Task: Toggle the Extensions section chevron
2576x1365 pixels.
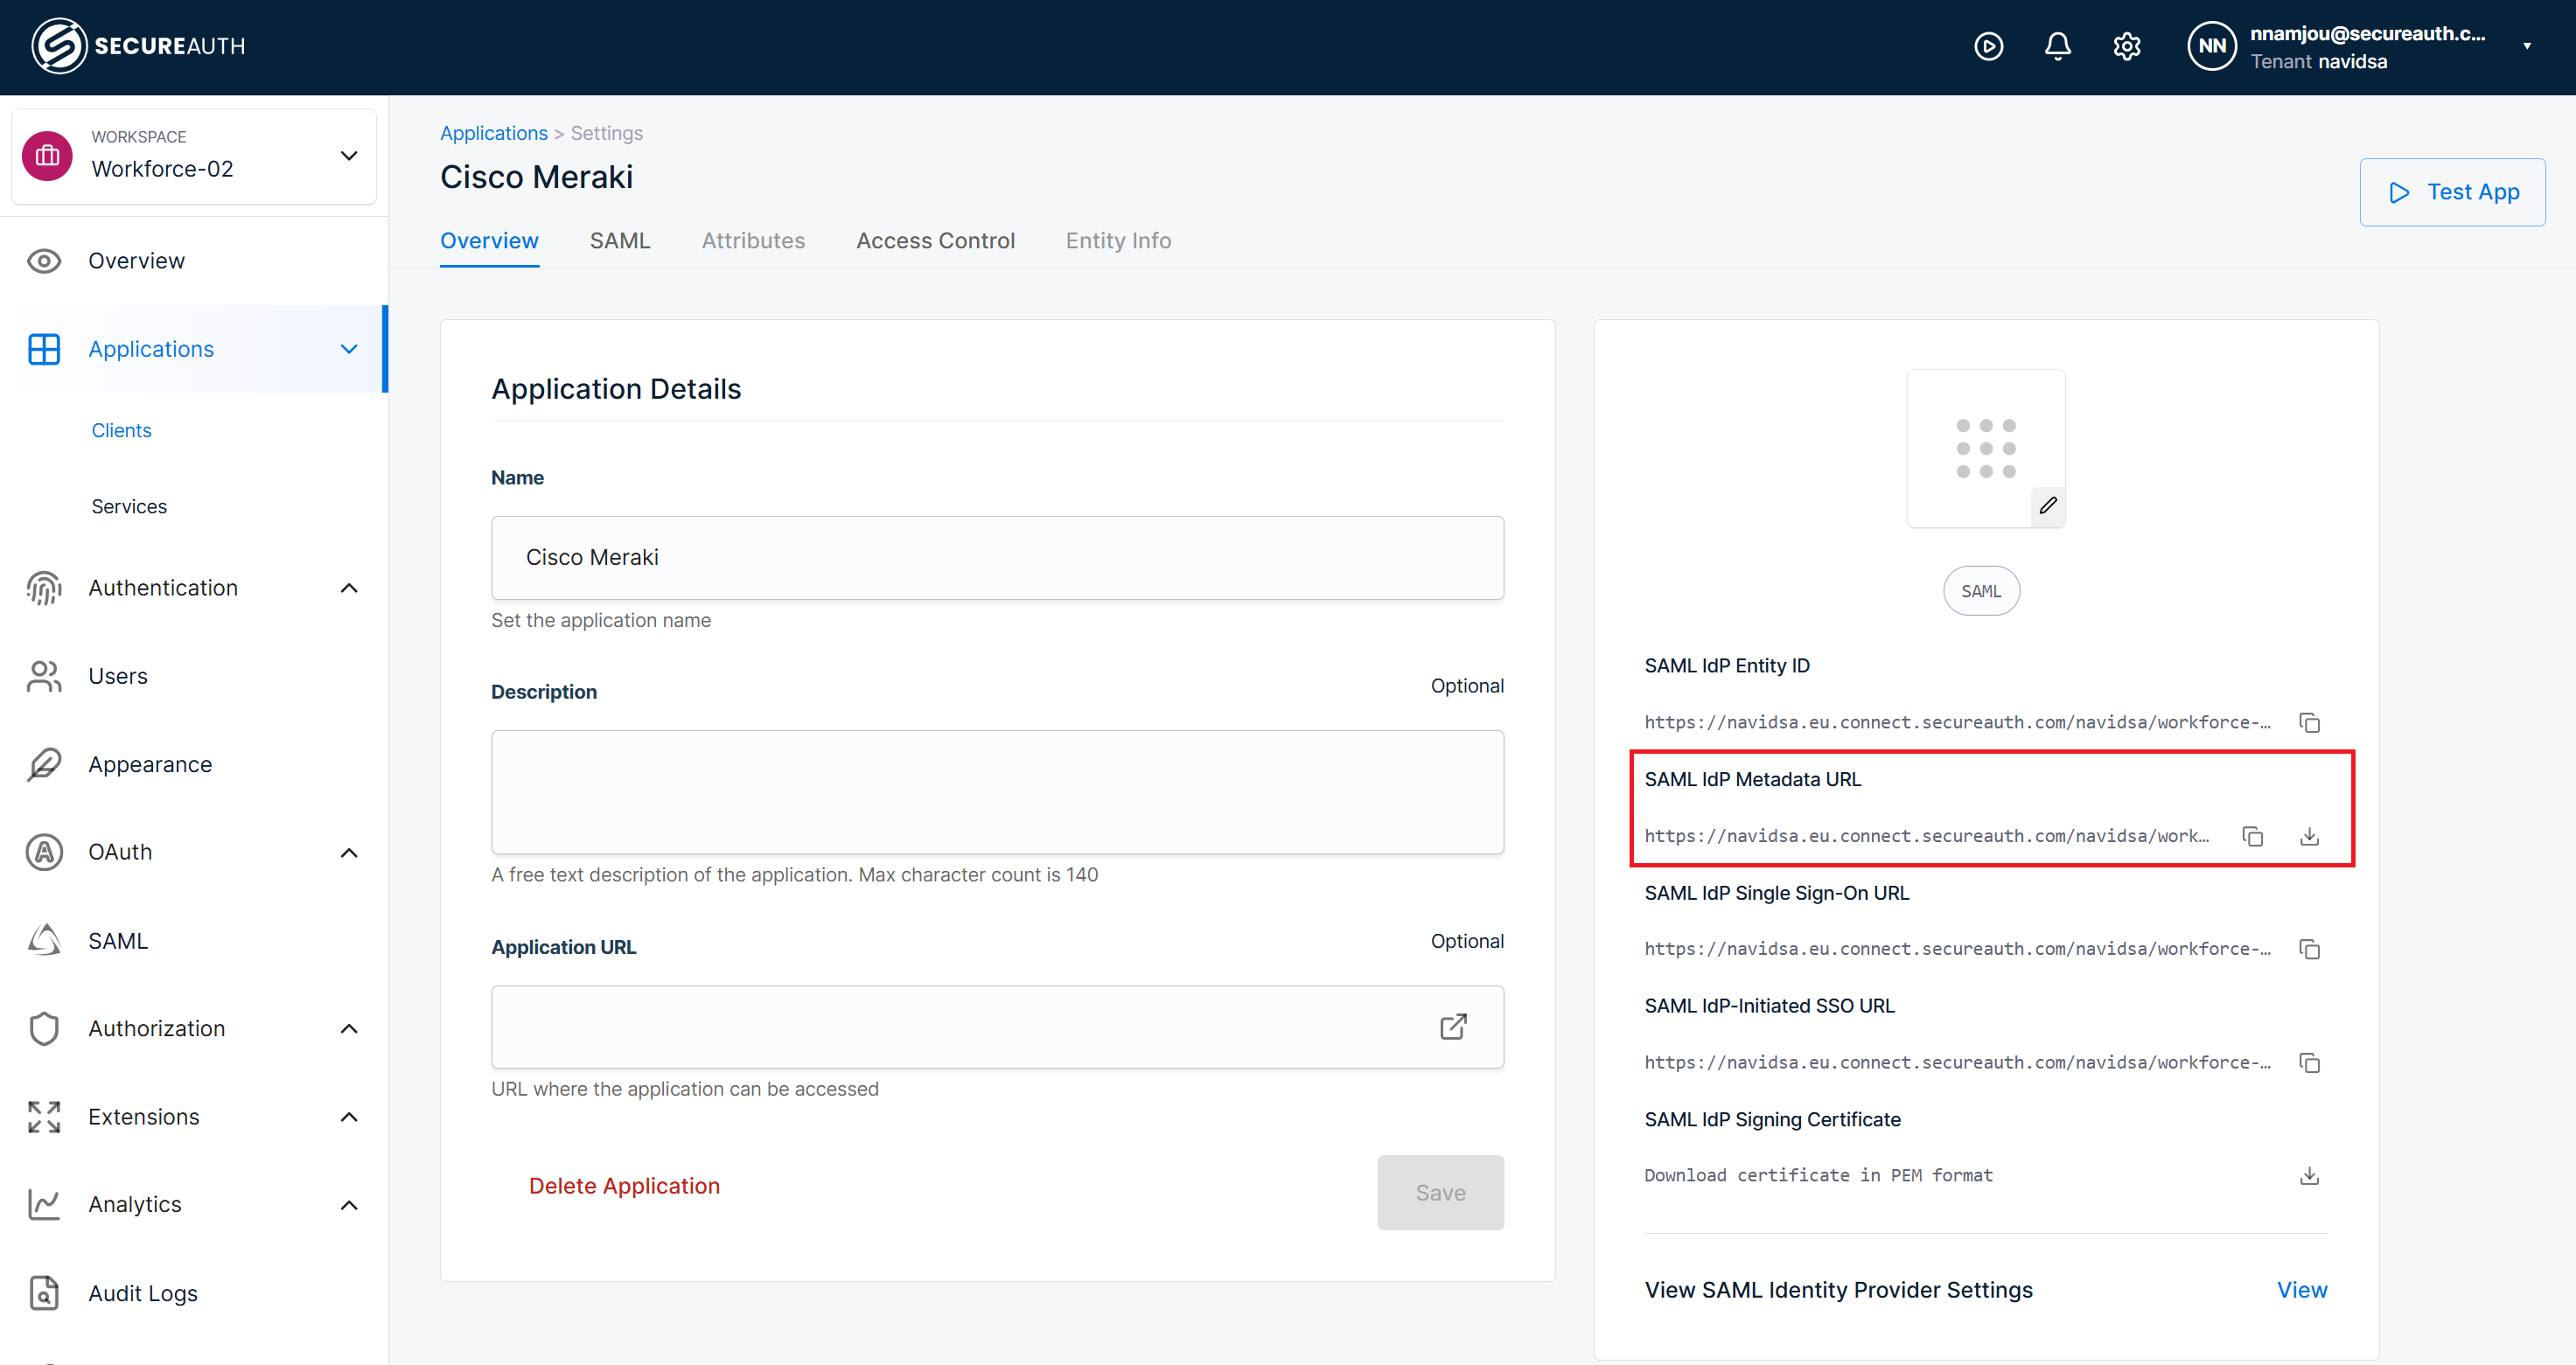Action: [x=349, y=1117]
